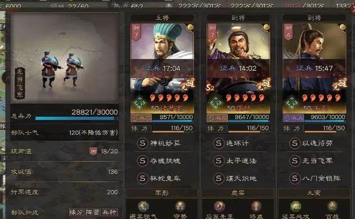Screen dimensions: 355x219
Task: Toggle the 缘分 troop bonus tag
Action: (77, 212)
